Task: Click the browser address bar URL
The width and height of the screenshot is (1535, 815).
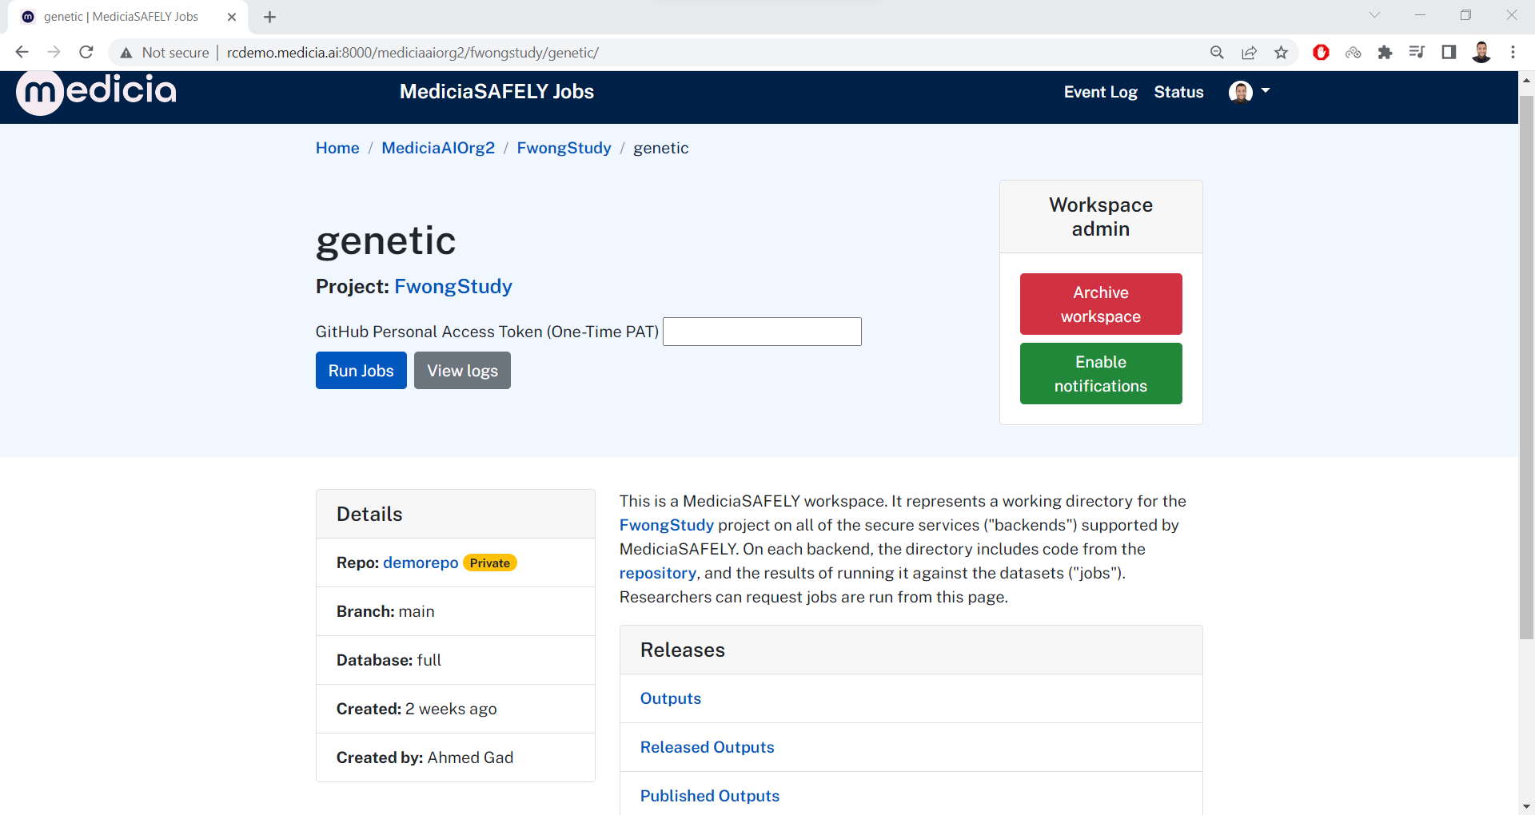Action: (413, 53)
